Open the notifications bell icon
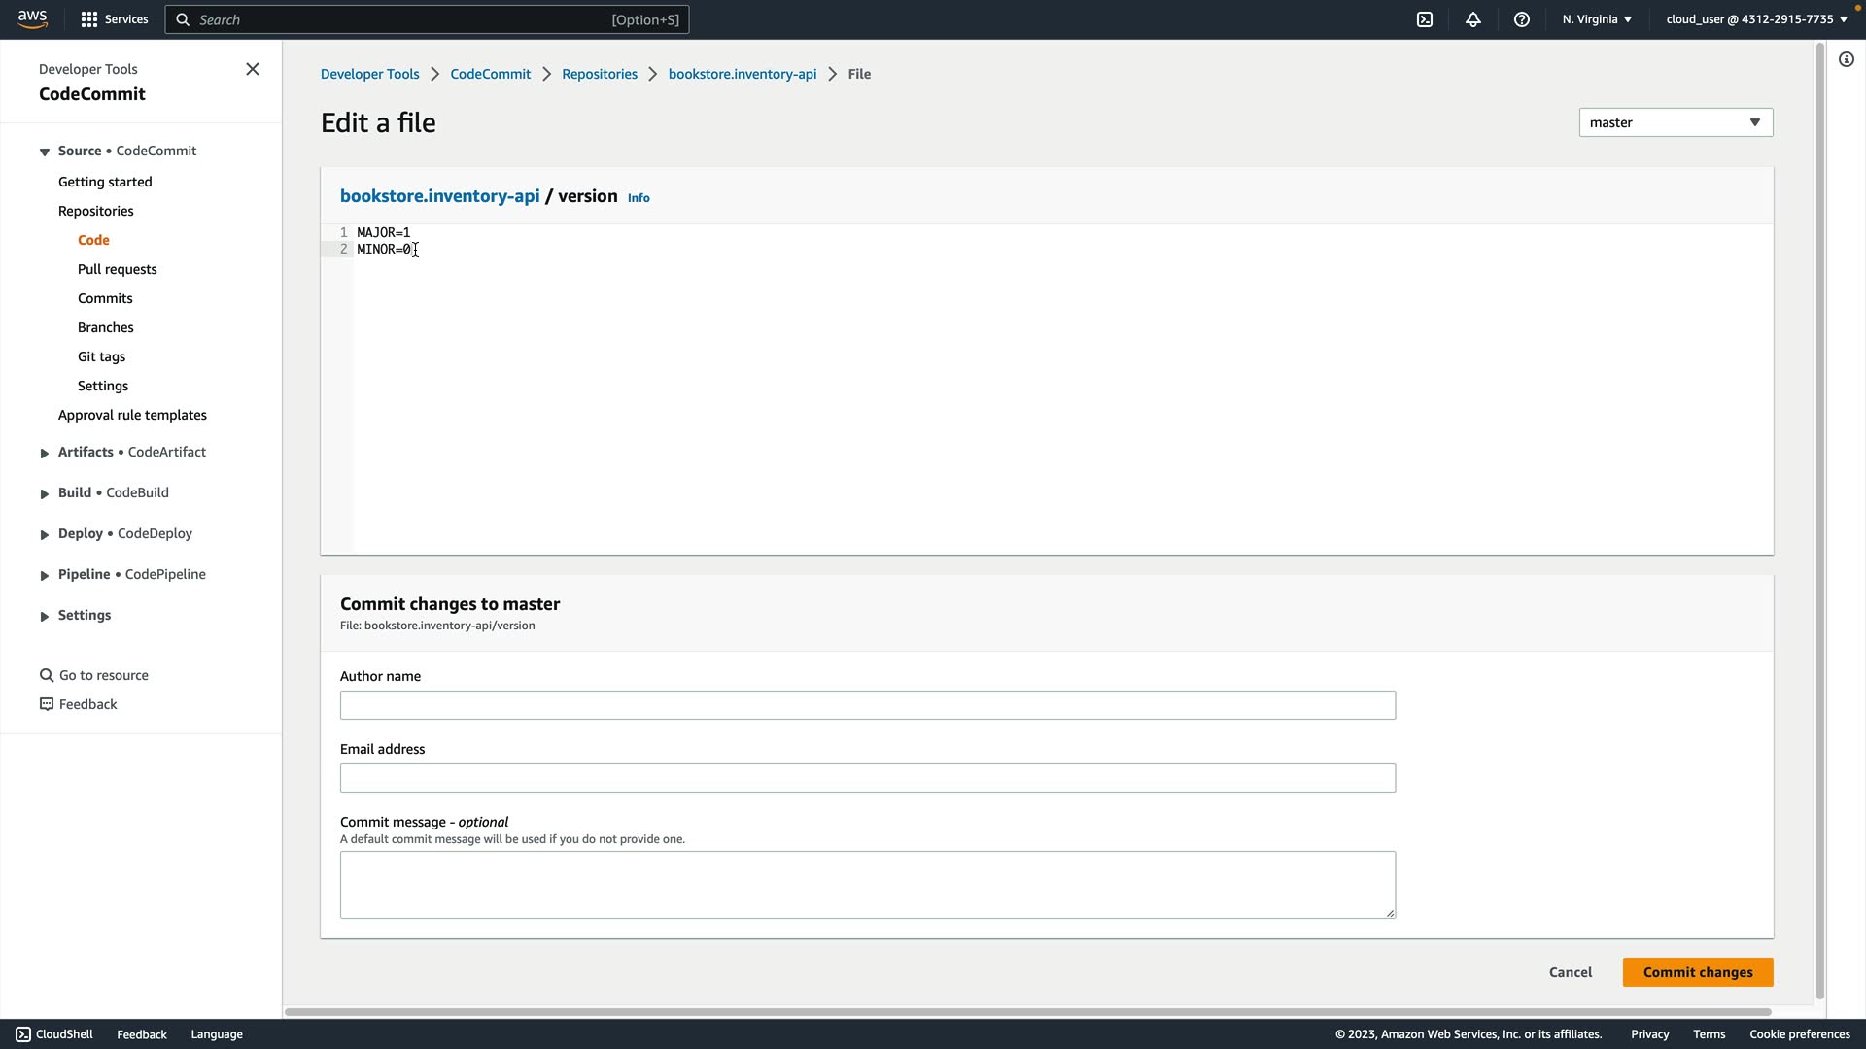1866x1049 pixels. tap(1473, 19)
